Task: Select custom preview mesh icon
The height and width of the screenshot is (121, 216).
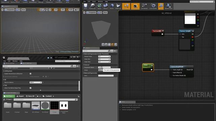Action: point(116,44)
